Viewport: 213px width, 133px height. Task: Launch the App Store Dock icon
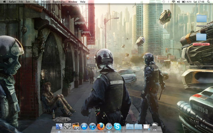click(x=84, y=126)
